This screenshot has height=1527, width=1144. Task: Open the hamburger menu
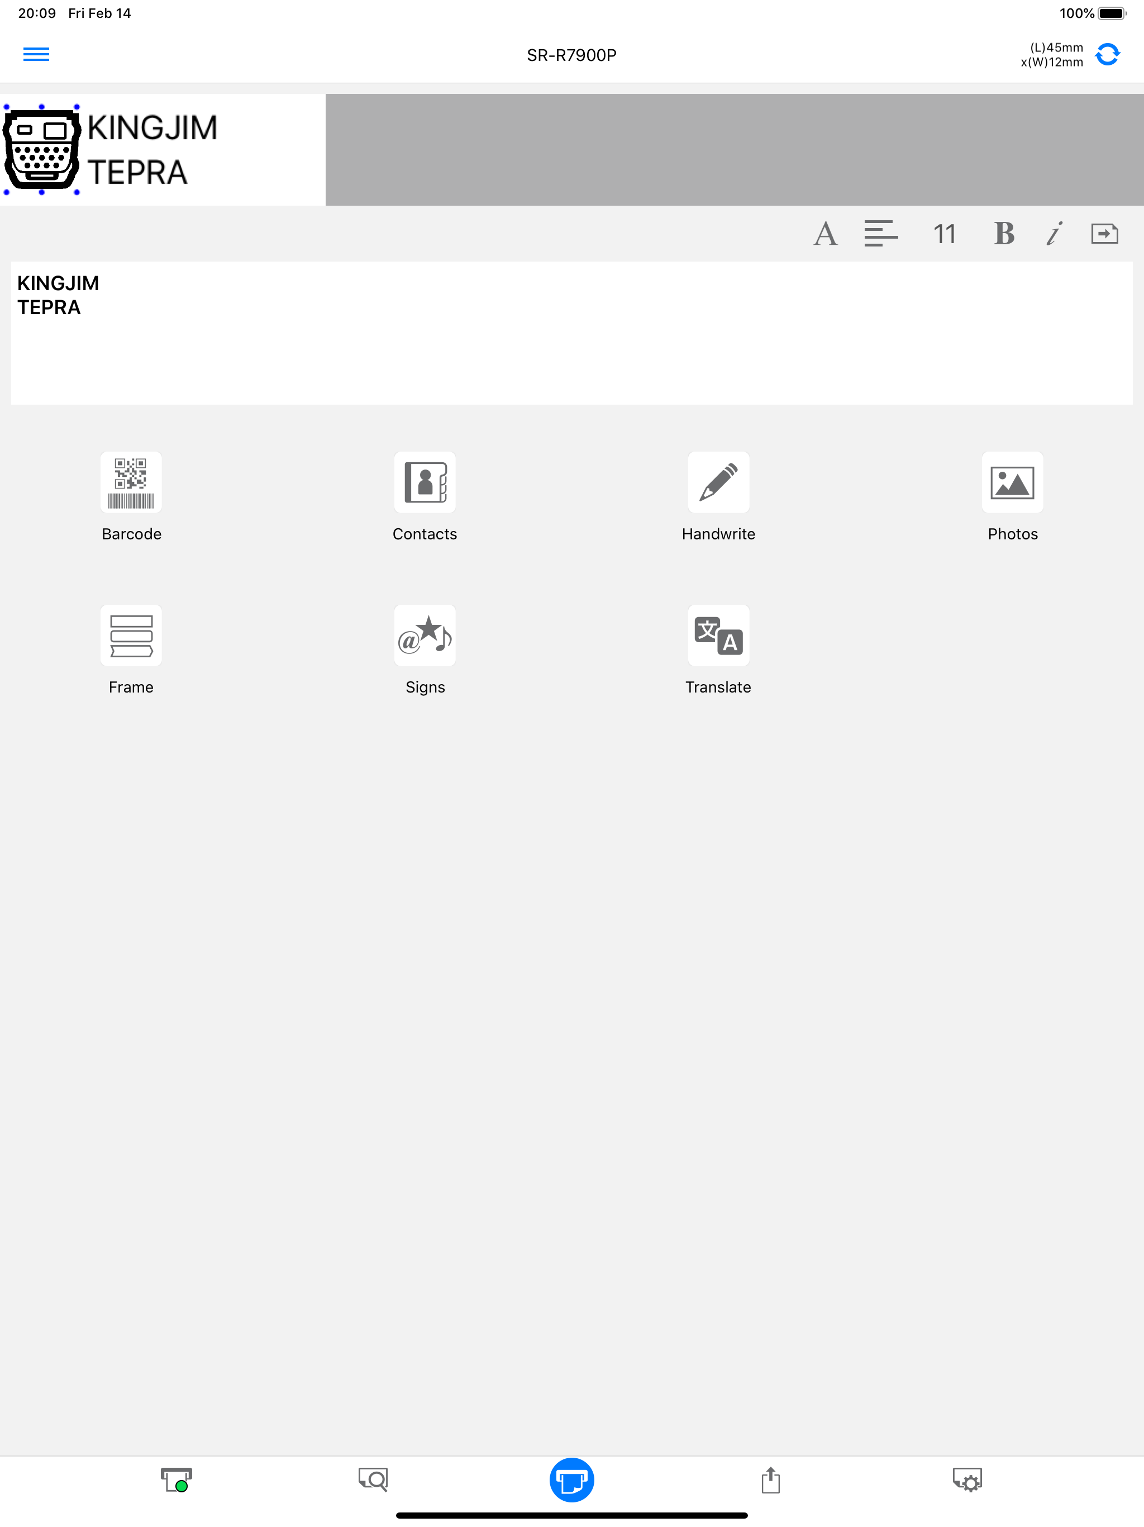pyautogui.click(x=36, y=55)
